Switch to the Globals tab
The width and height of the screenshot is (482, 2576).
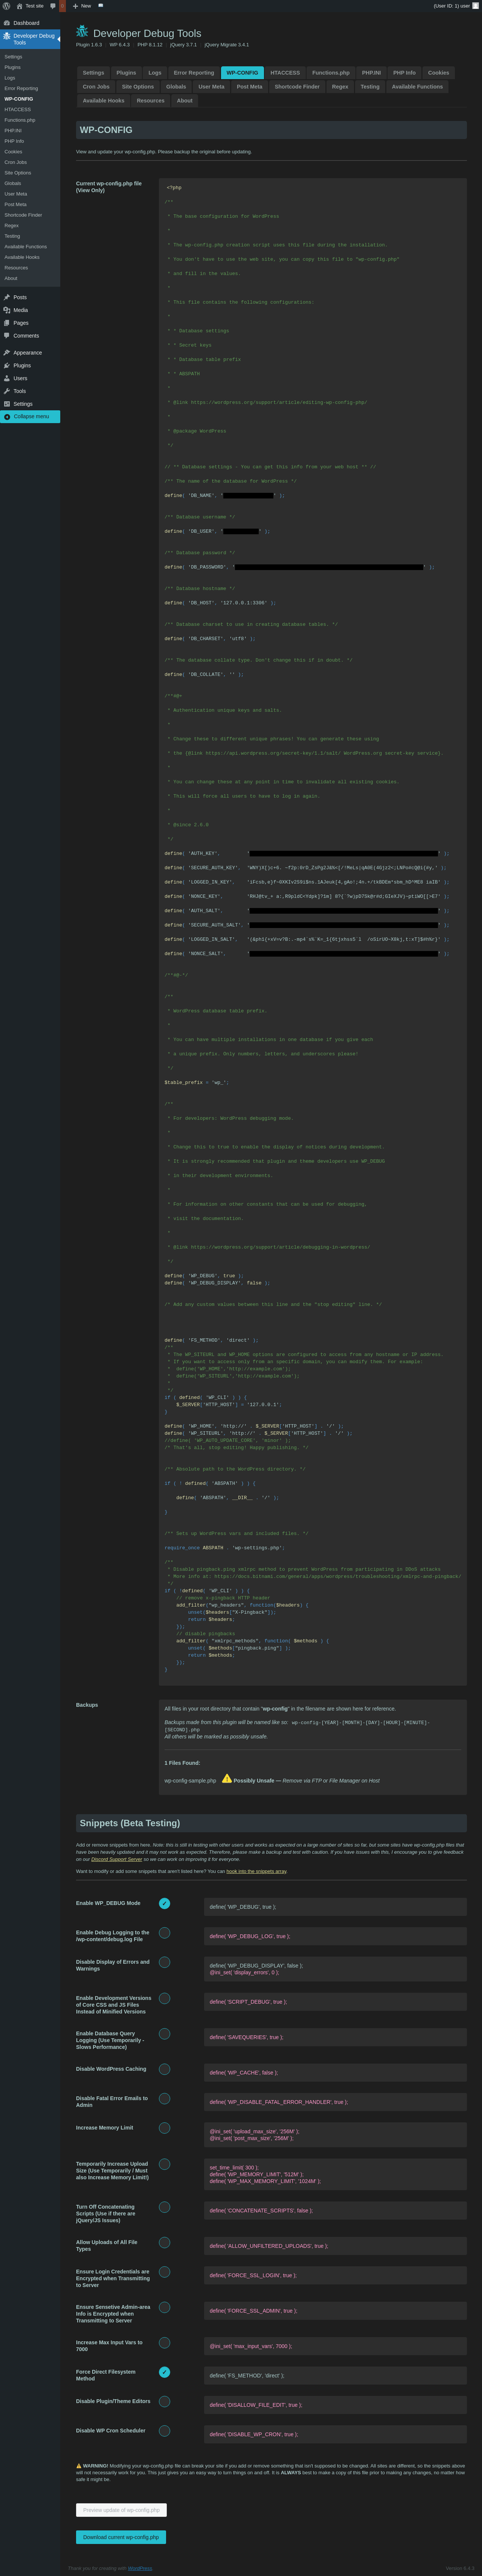[x=176, y=87]
